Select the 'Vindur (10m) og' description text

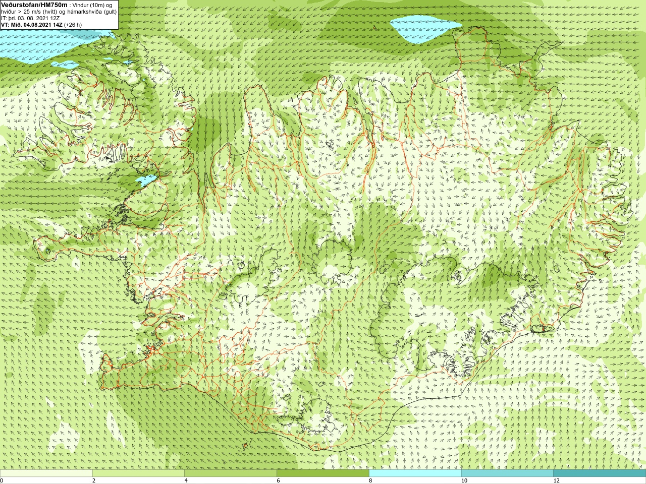point(93,5)
